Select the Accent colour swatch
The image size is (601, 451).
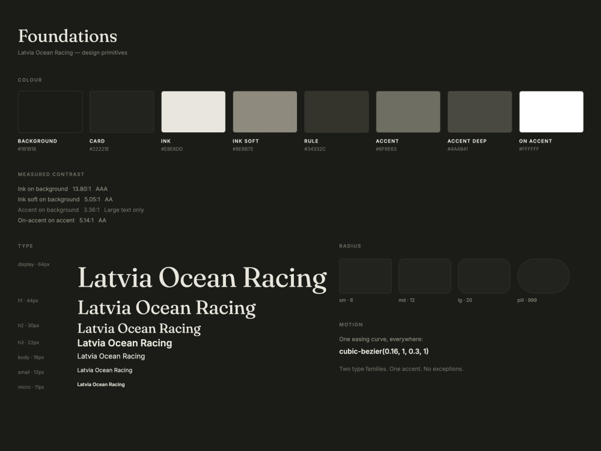pyautogui.click(x=408, y=112)
